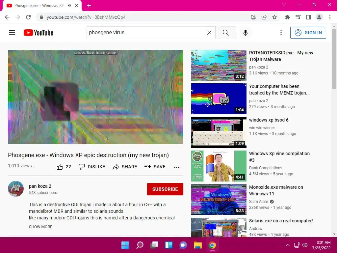The width and height of the screenshot is (337, 253).
Task: Click the video player area
Action: tap(95, 97)
